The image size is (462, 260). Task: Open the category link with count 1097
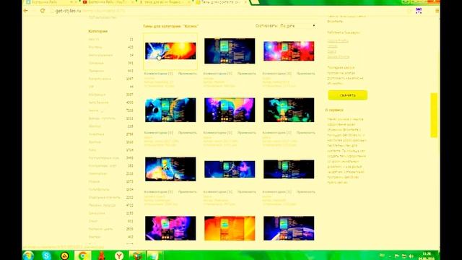[x=100, y=79]
